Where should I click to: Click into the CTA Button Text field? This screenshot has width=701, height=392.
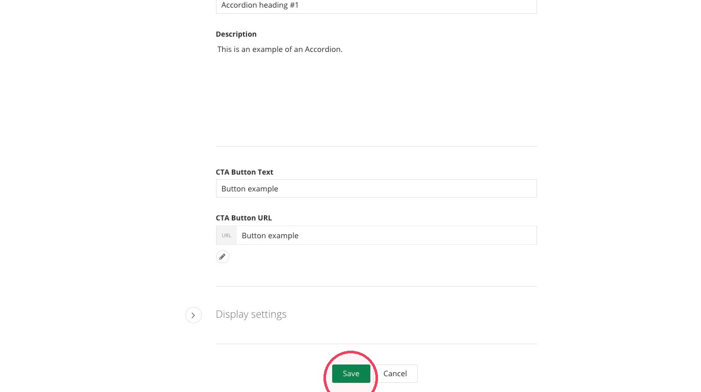pos(376,188)
